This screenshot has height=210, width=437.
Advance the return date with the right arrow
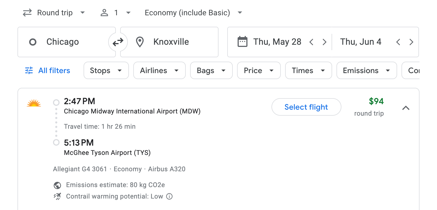411,42
